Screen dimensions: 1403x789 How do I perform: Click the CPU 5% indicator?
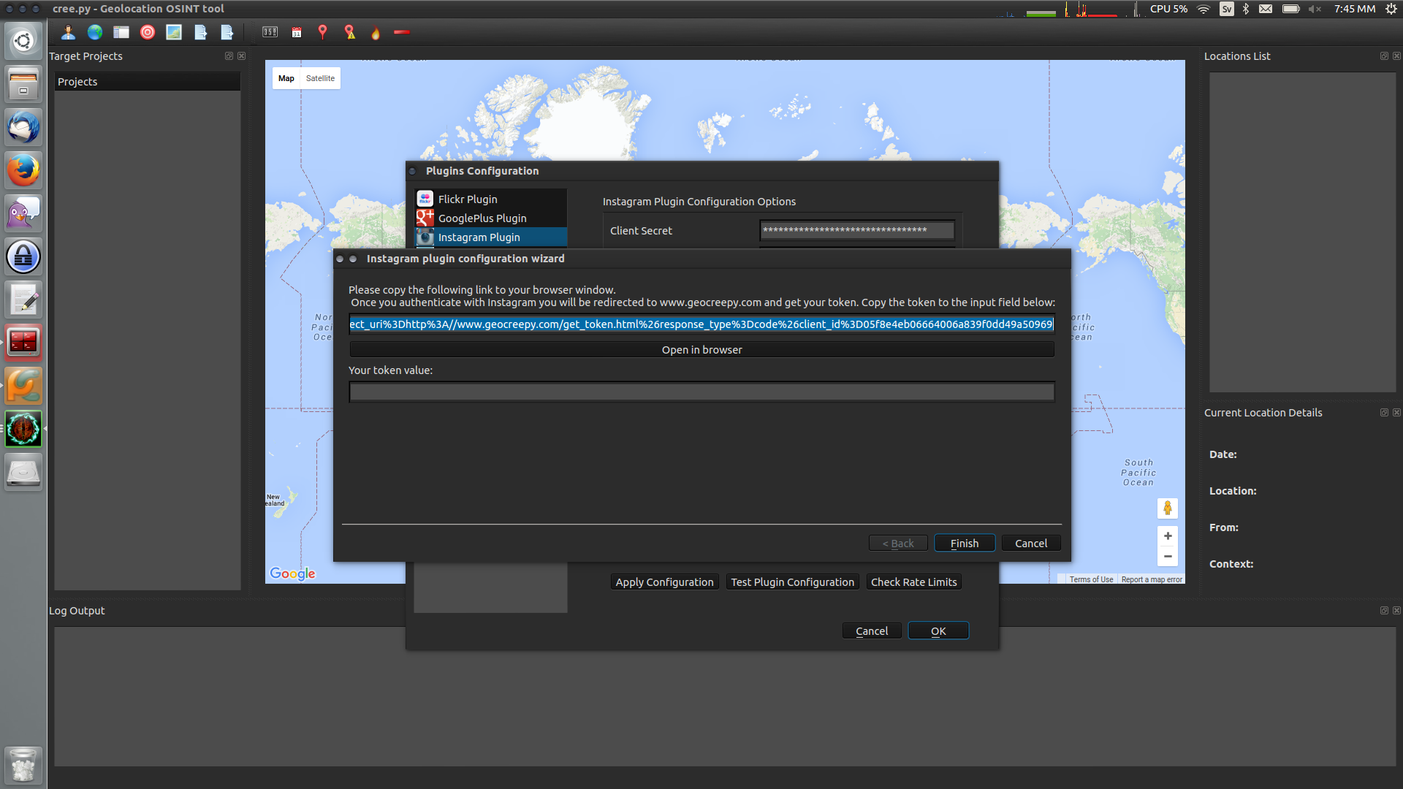click(x=1168, y=9)
